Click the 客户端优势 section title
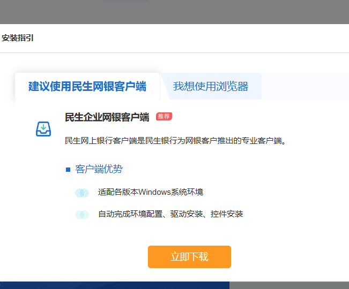 coord(99,169)
